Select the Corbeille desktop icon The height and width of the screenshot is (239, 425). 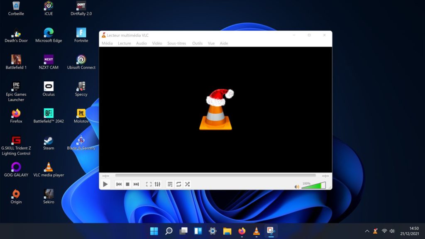[16, 8]
